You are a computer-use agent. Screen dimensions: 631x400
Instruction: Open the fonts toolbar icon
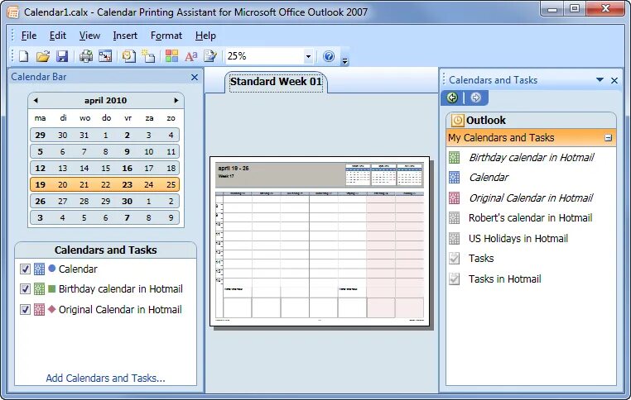pos(190,56)
